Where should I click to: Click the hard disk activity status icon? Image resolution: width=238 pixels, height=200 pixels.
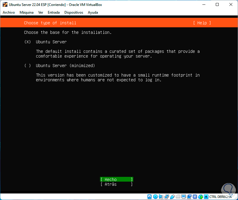point(149,197)
